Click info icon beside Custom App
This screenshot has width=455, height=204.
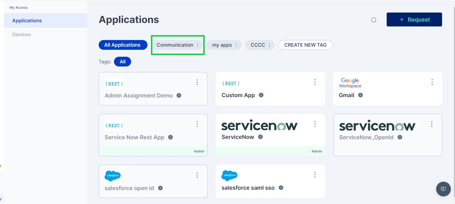pos(261,95)
